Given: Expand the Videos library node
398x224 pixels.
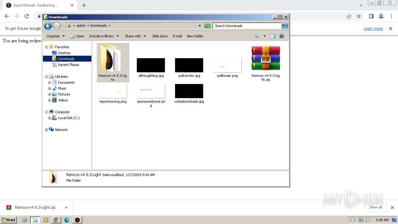Looking at the screenshot, I should (49, 100).
